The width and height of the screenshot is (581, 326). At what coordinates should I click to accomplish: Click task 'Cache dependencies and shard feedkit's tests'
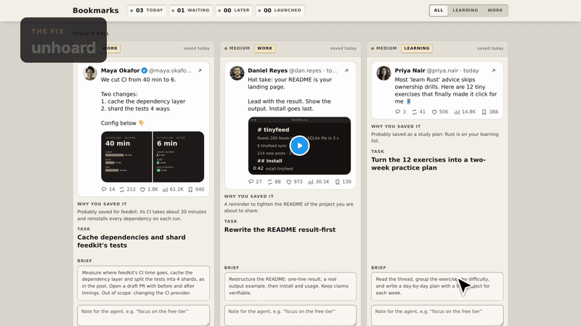[131, 241]
